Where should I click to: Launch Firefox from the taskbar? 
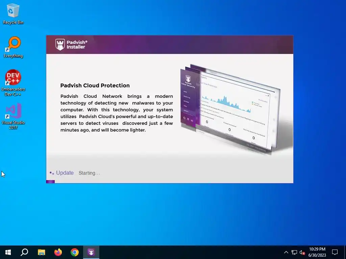[x=58, y=252]
